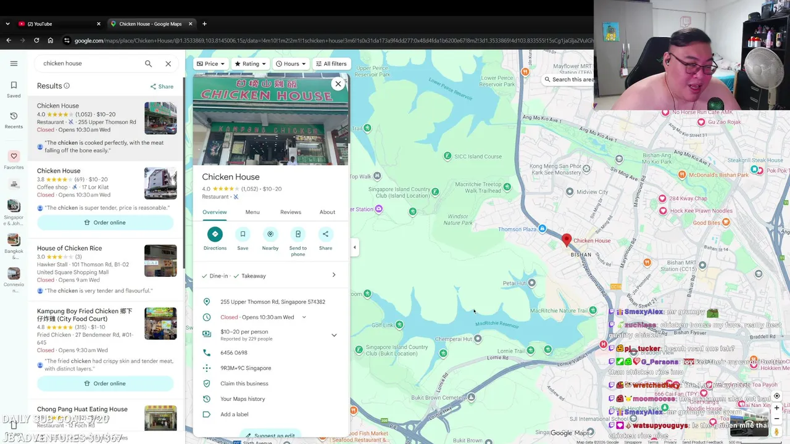Click Order online under Chicken House Lor Kilat

coord(105,223)
